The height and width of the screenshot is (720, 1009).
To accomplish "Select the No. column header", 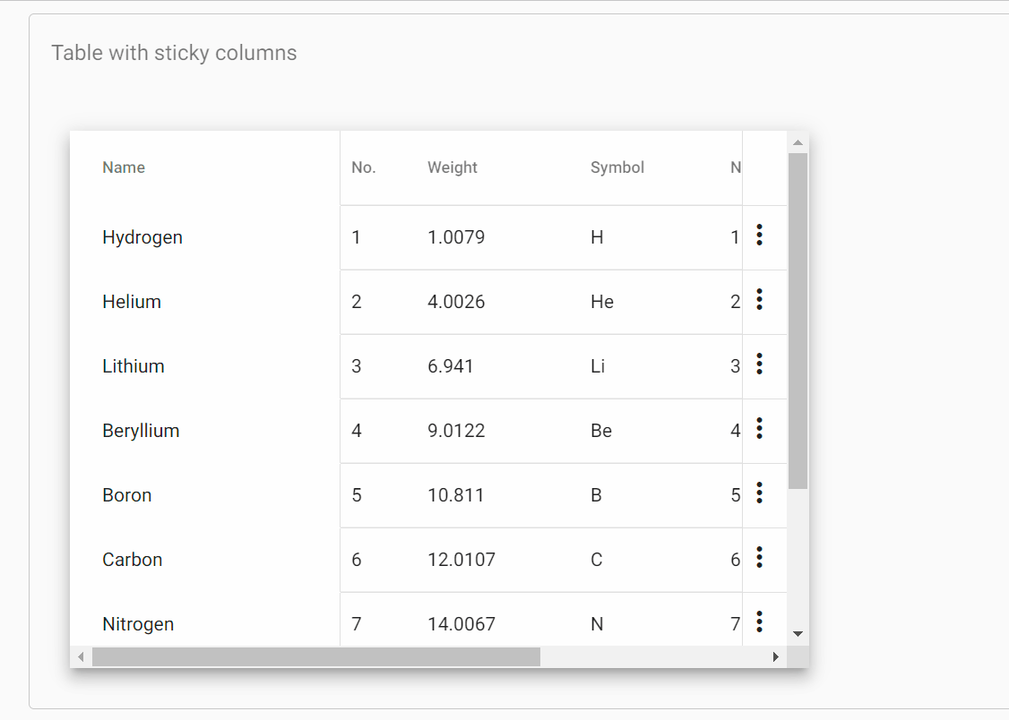I will 364,167.
